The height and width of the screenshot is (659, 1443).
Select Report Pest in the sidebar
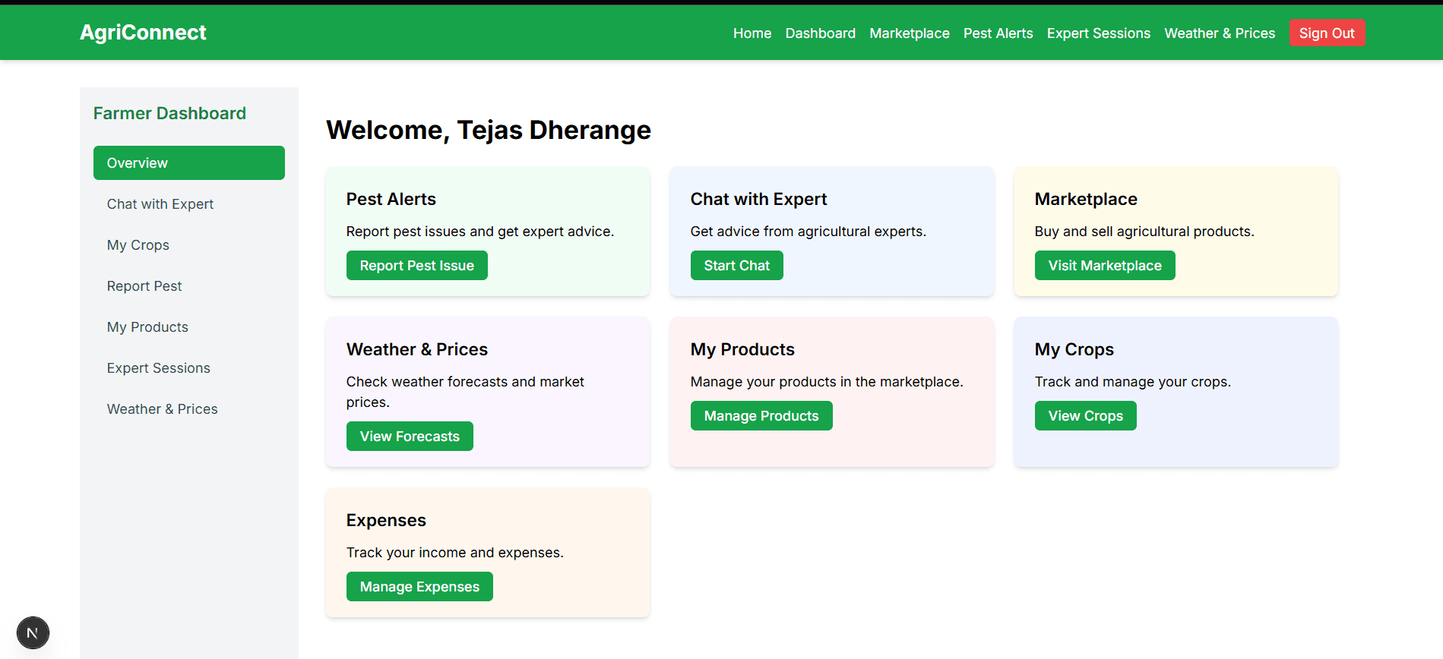[x=144, y=286]
